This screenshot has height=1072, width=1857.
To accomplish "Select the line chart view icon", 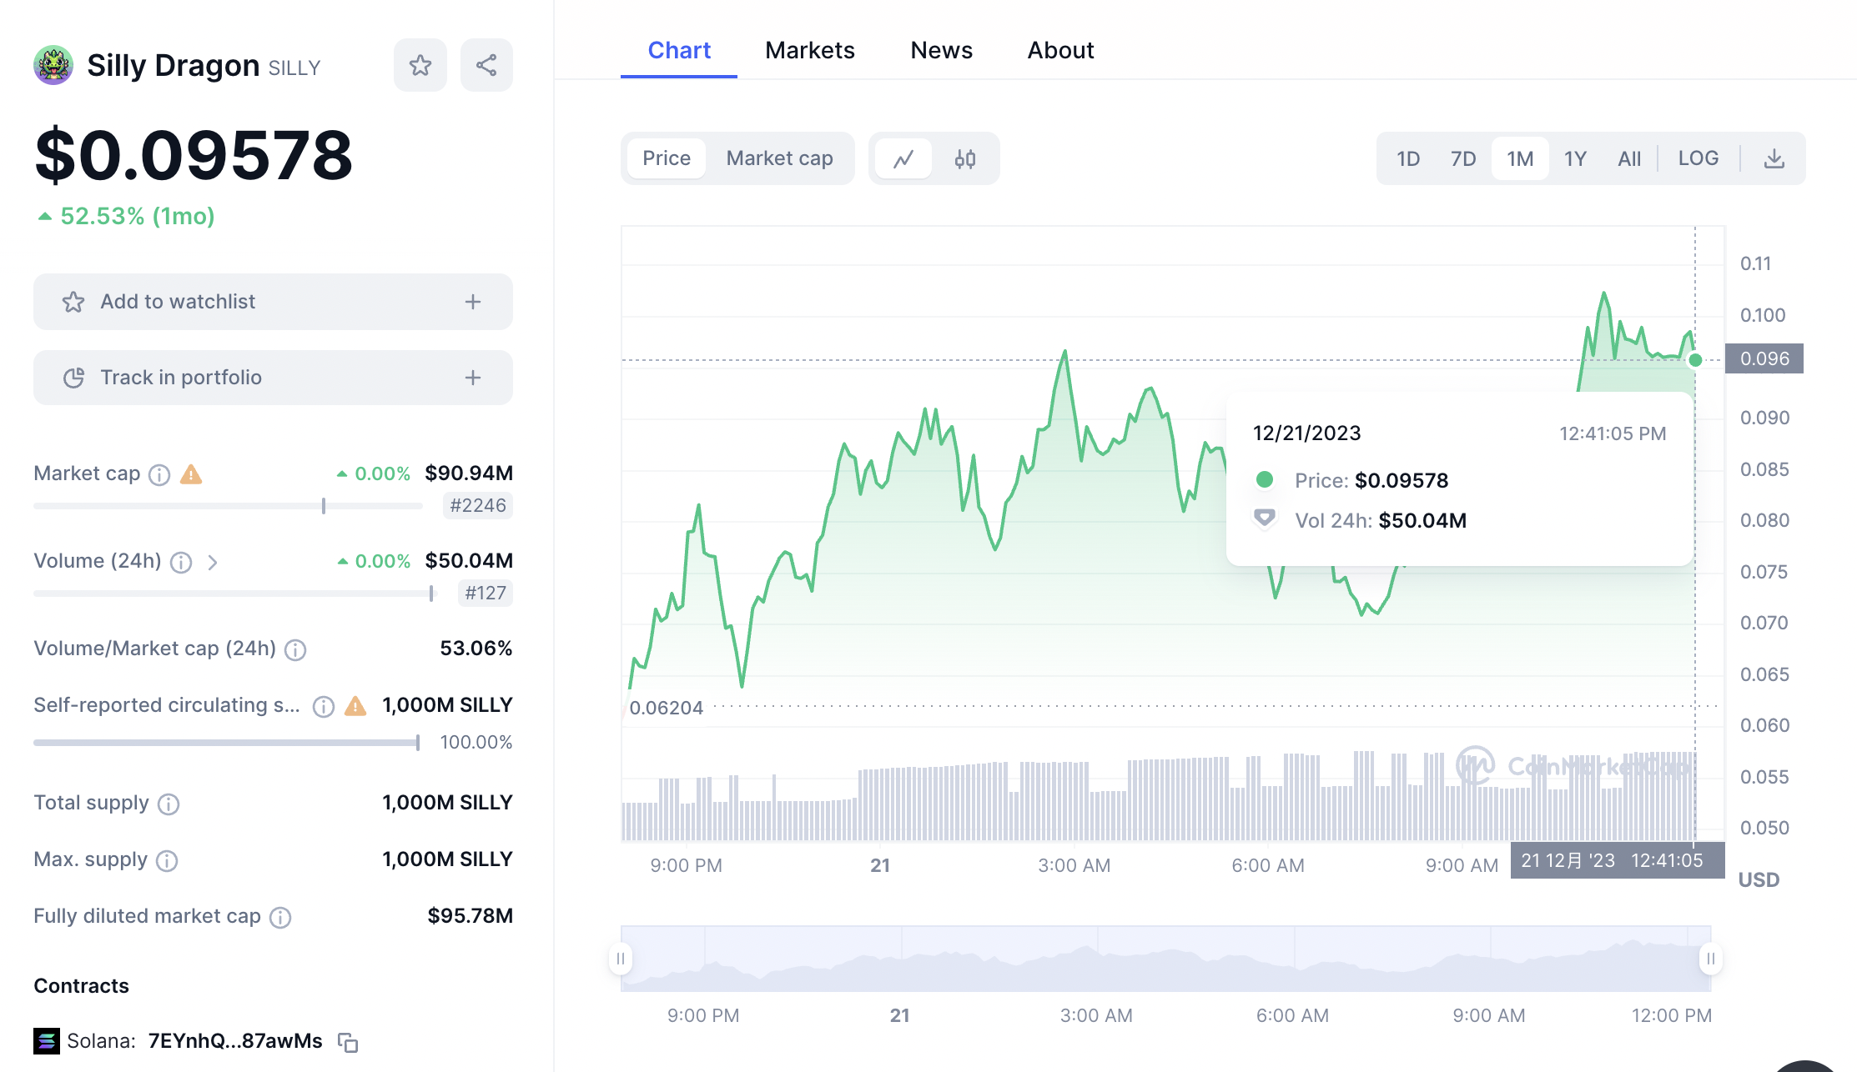I will pyautogui.click(x=903, y=158).
